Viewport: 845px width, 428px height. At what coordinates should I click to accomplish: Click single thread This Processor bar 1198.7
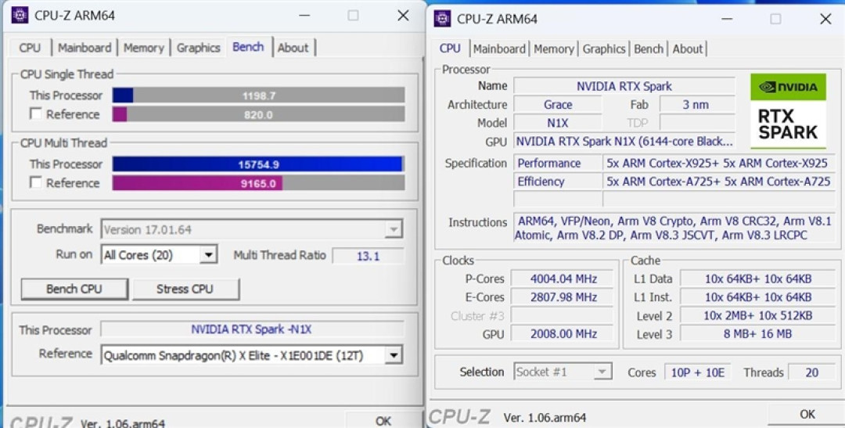tap(259, 95)
